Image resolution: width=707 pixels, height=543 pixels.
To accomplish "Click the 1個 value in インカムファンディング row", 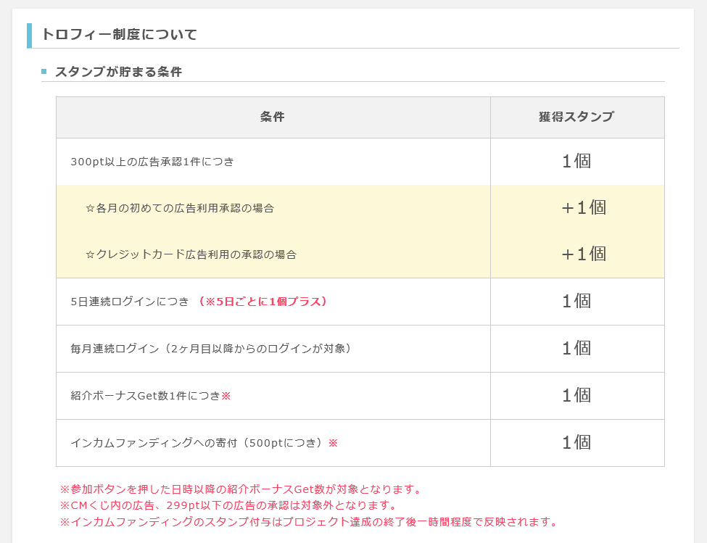I will [576, 442].
